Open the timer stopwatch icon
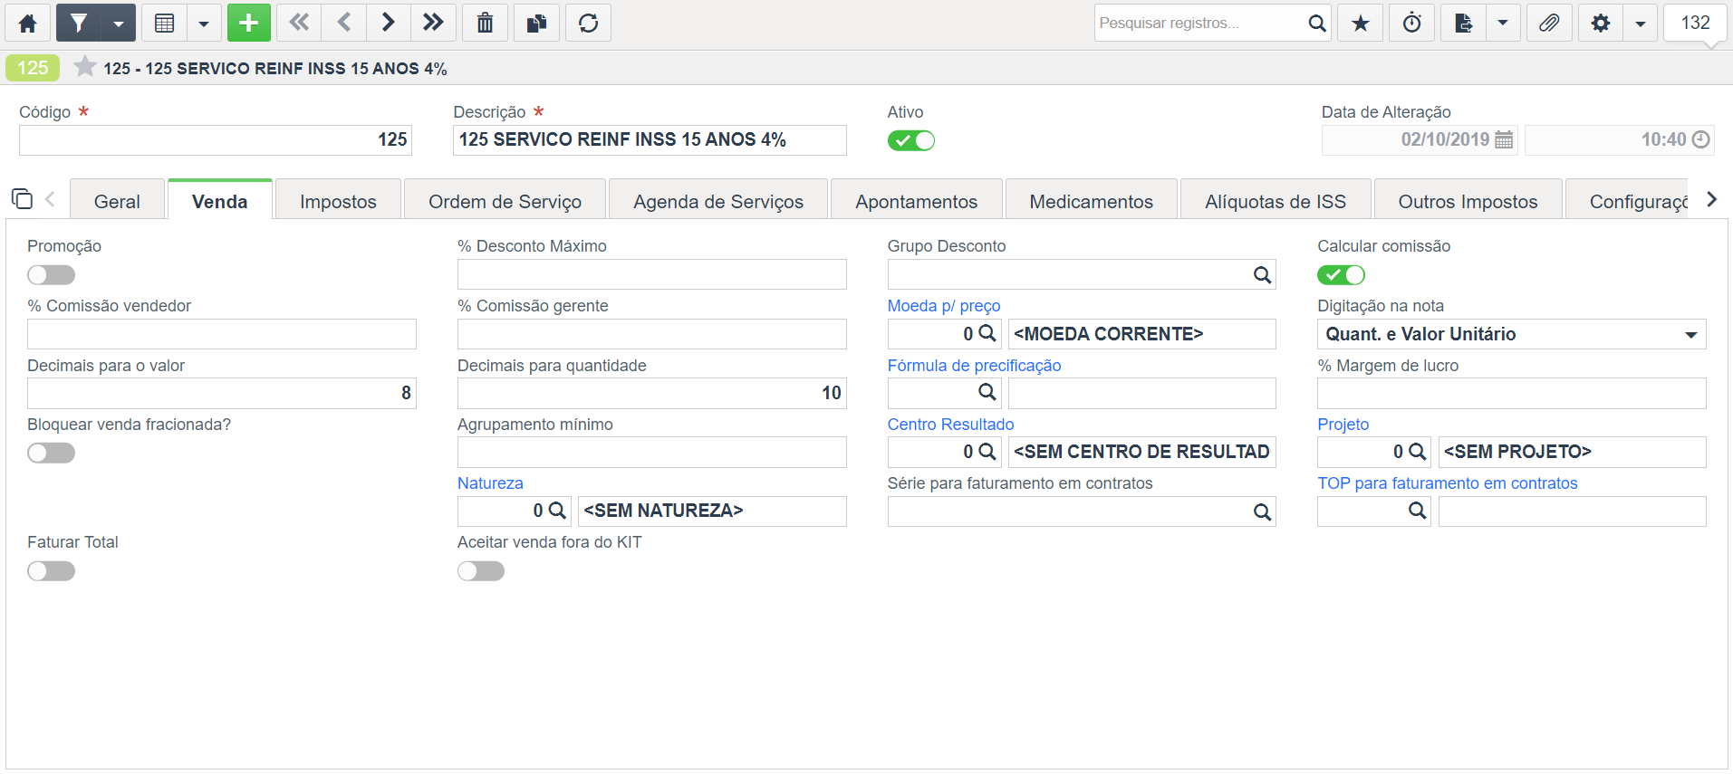This screenshot has width=1733, height=774. click(1412, 23)
